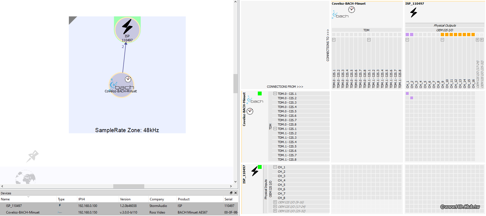Click the lightning icon in ISP_110497 row header

pos(255,171)
